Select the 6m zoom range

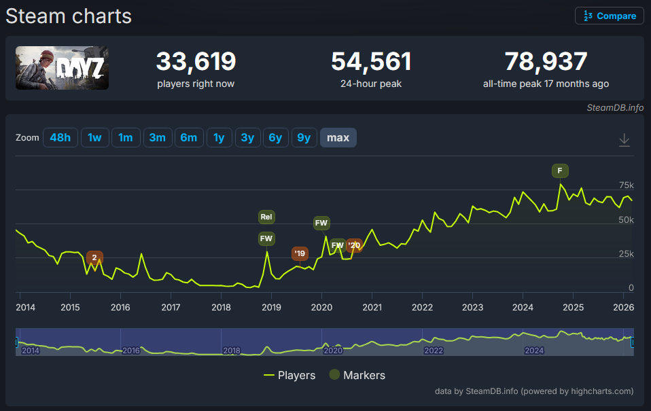(189, 137)
